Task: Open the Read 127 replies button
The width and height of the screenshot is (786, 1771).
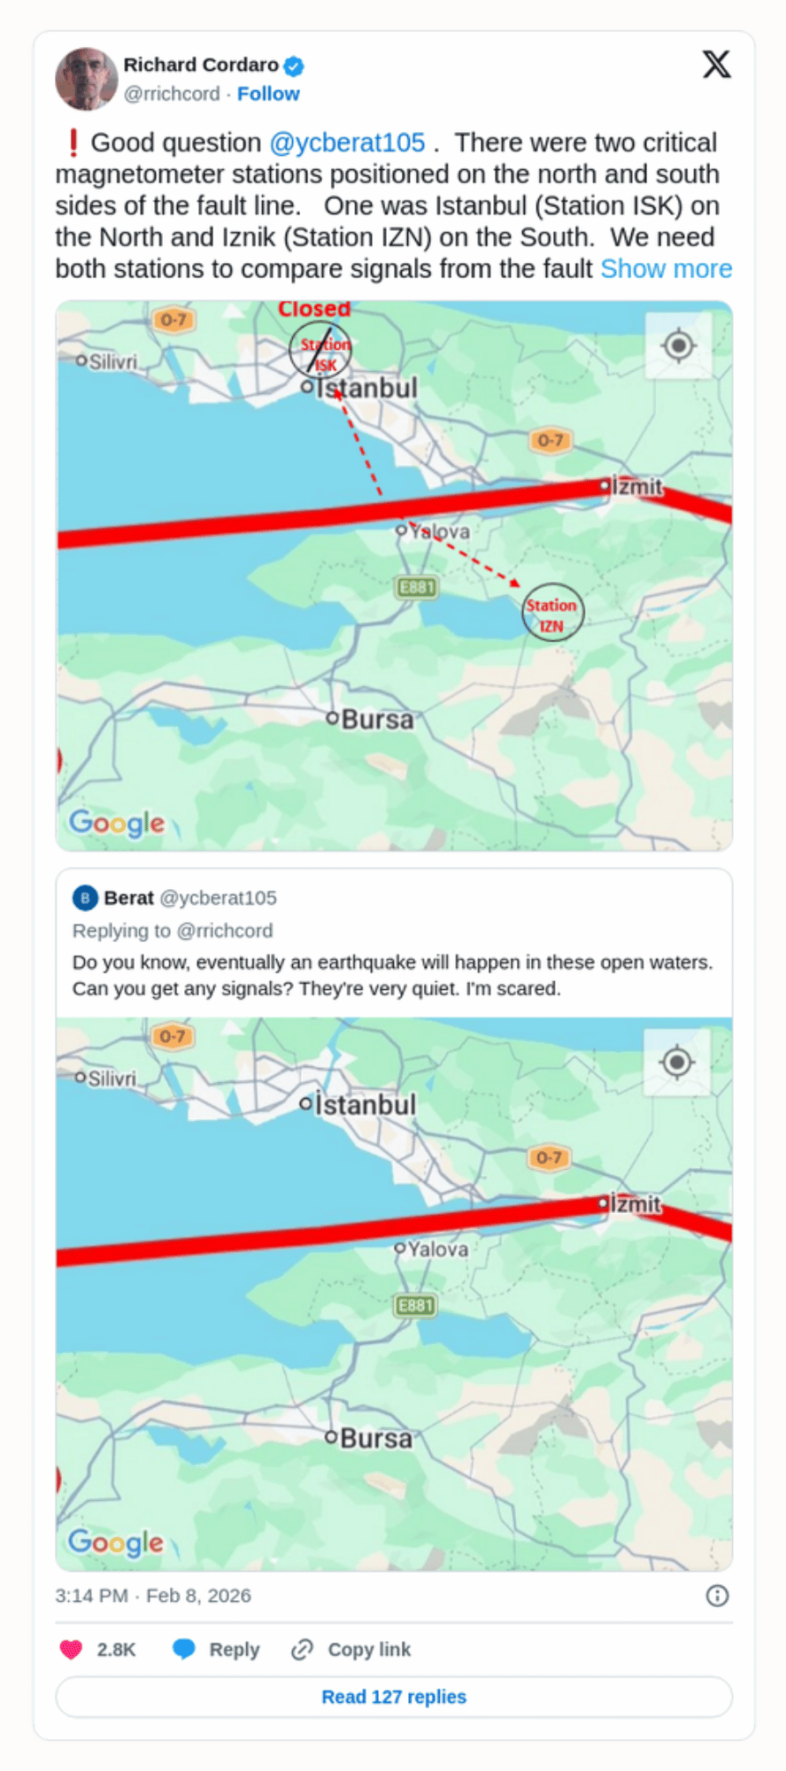Action: click(x=394, y=1697)
